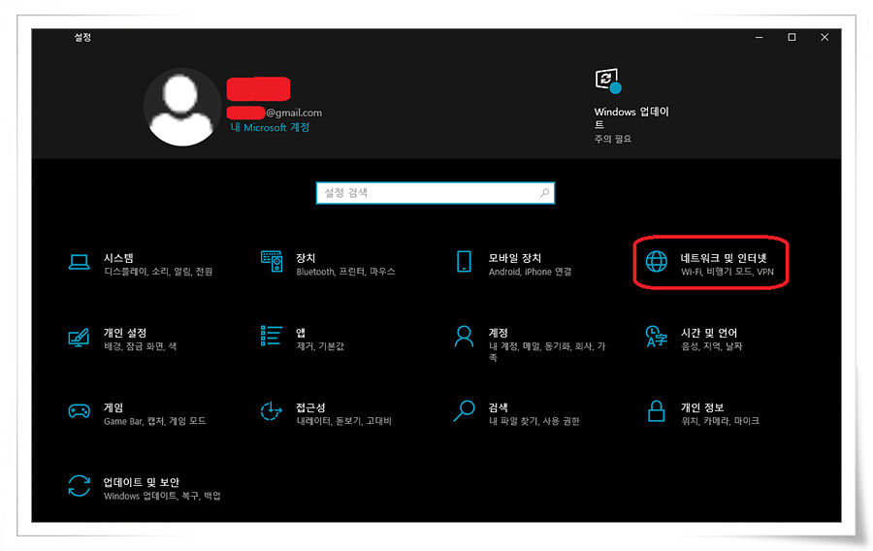
Task: Focus the 설정 검색 input field
Action: click(436, 193)
